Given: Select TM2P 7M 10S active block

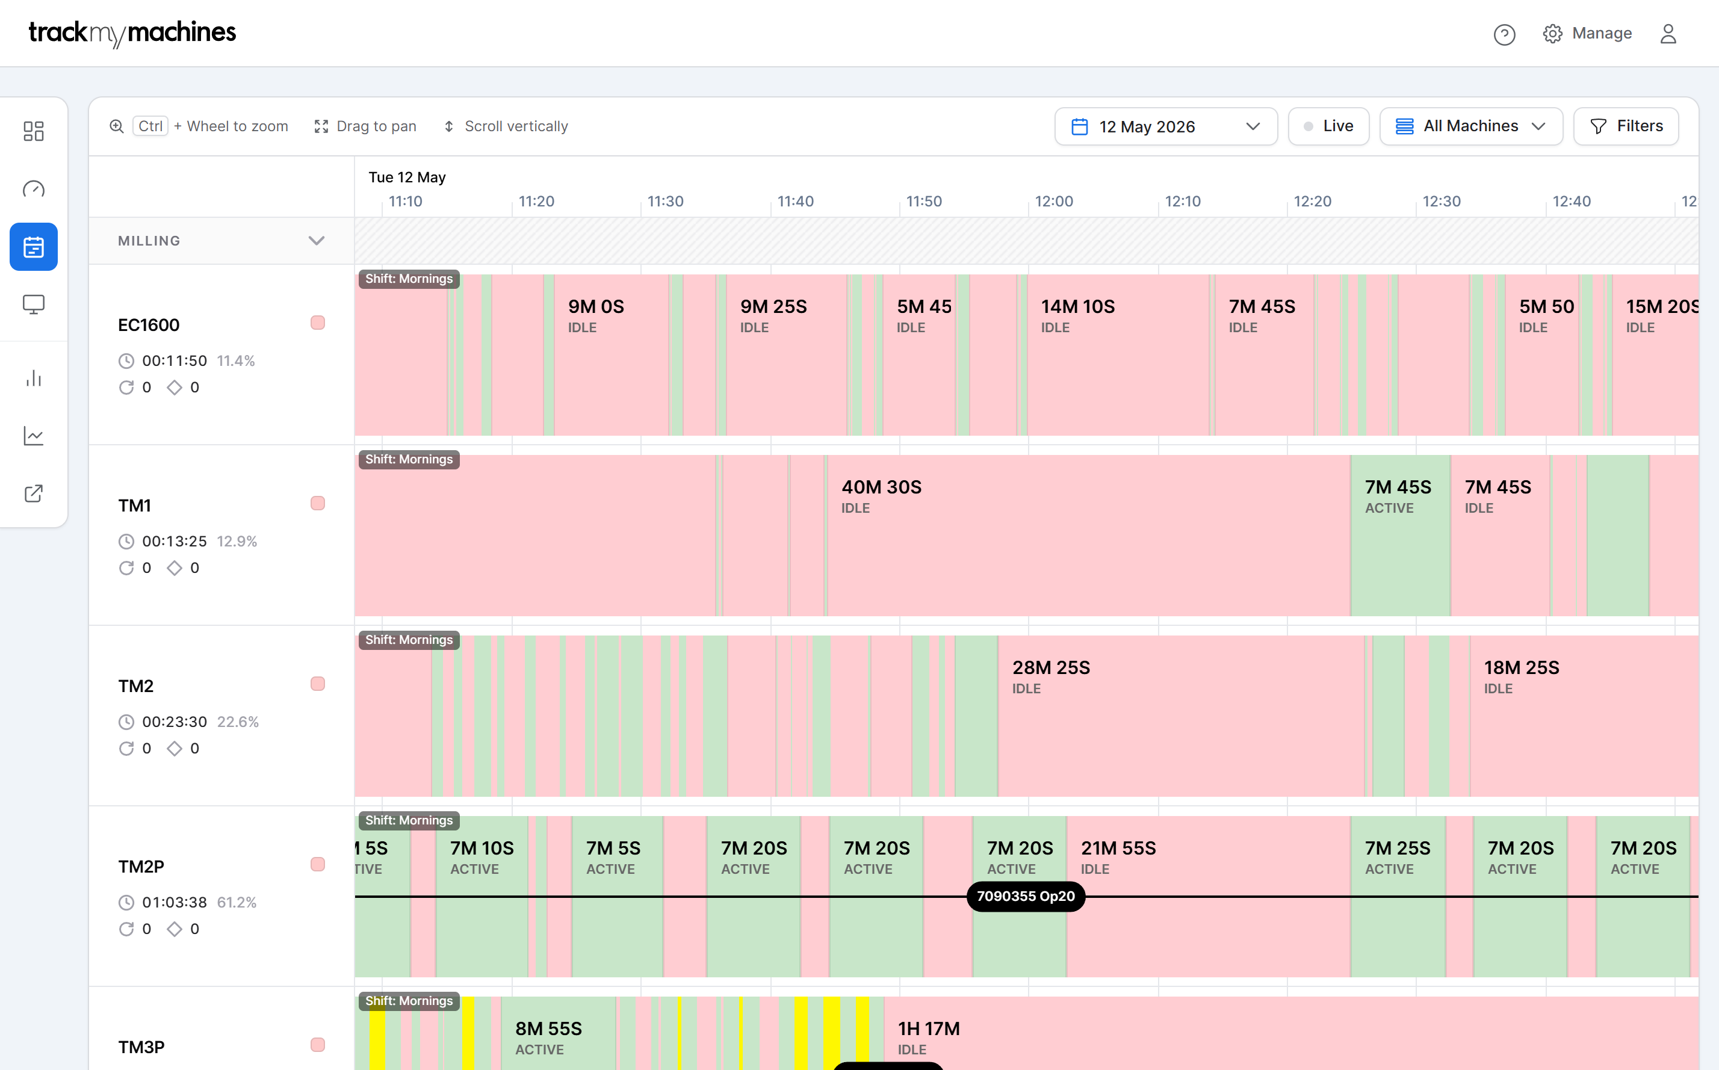Looking at the screenshot, I should click(x=482, y=896).
